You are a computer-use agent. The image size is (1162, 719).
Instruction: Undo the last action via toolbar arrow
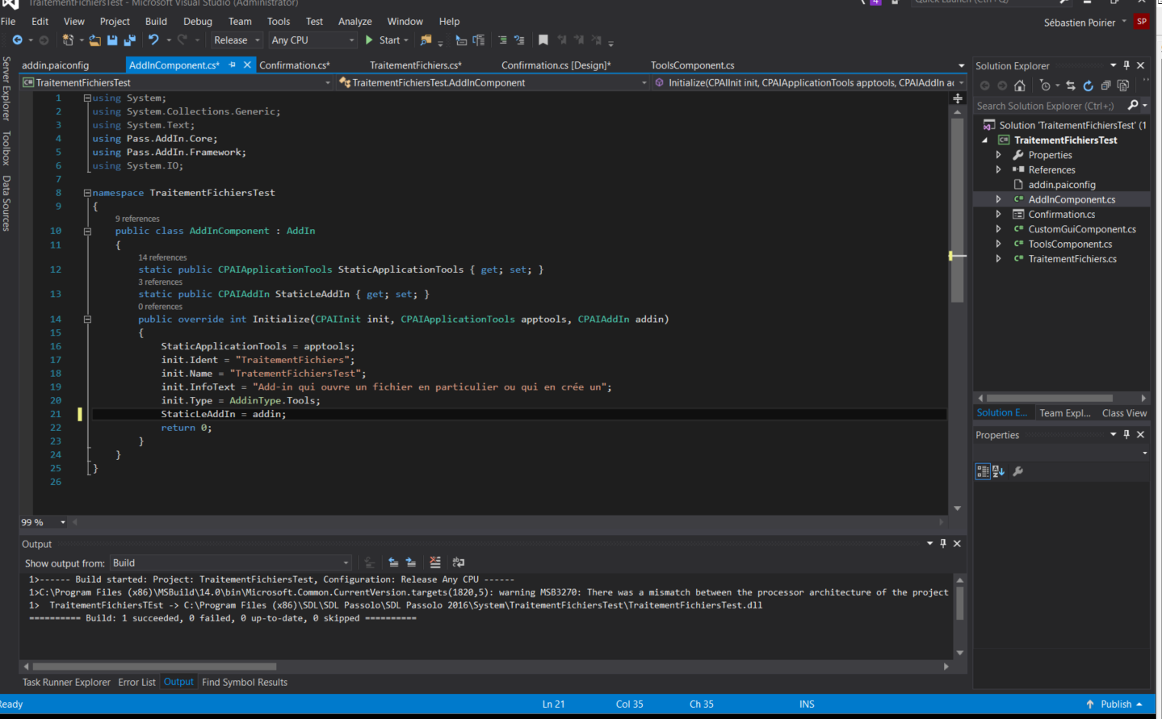click(x=153, y=40)
